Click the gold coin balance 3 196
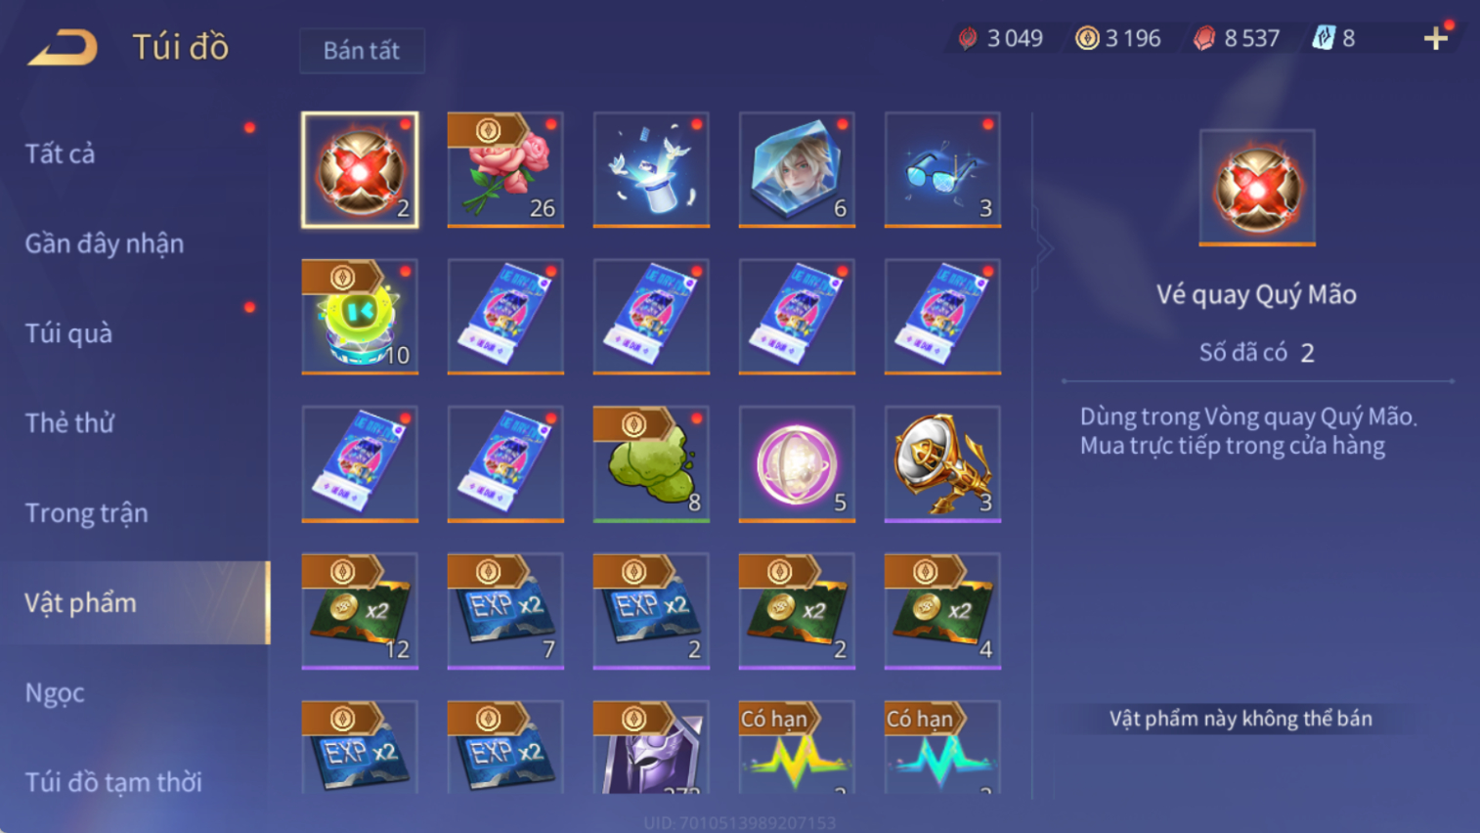Screen dimensions: 1480x833 tap(1118, 38)
